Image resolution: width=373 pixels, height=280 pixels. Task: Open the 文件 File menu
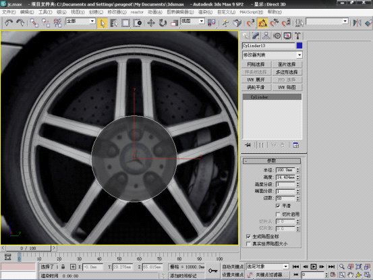point(9,12)
